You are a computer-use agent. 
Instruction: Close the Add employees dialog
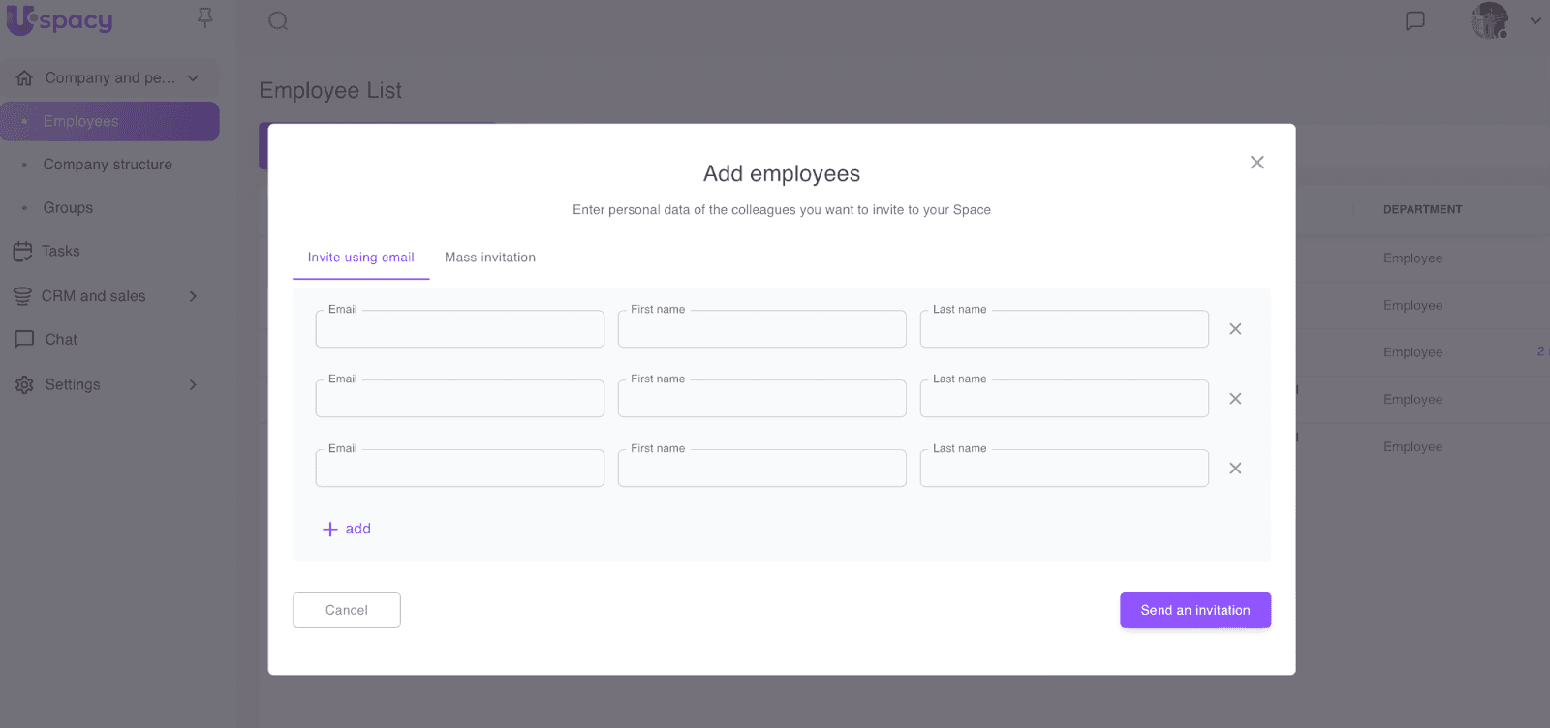point(1256,163)
